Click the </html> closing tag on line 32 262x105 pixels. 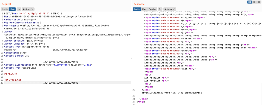(x=141, y=102)
